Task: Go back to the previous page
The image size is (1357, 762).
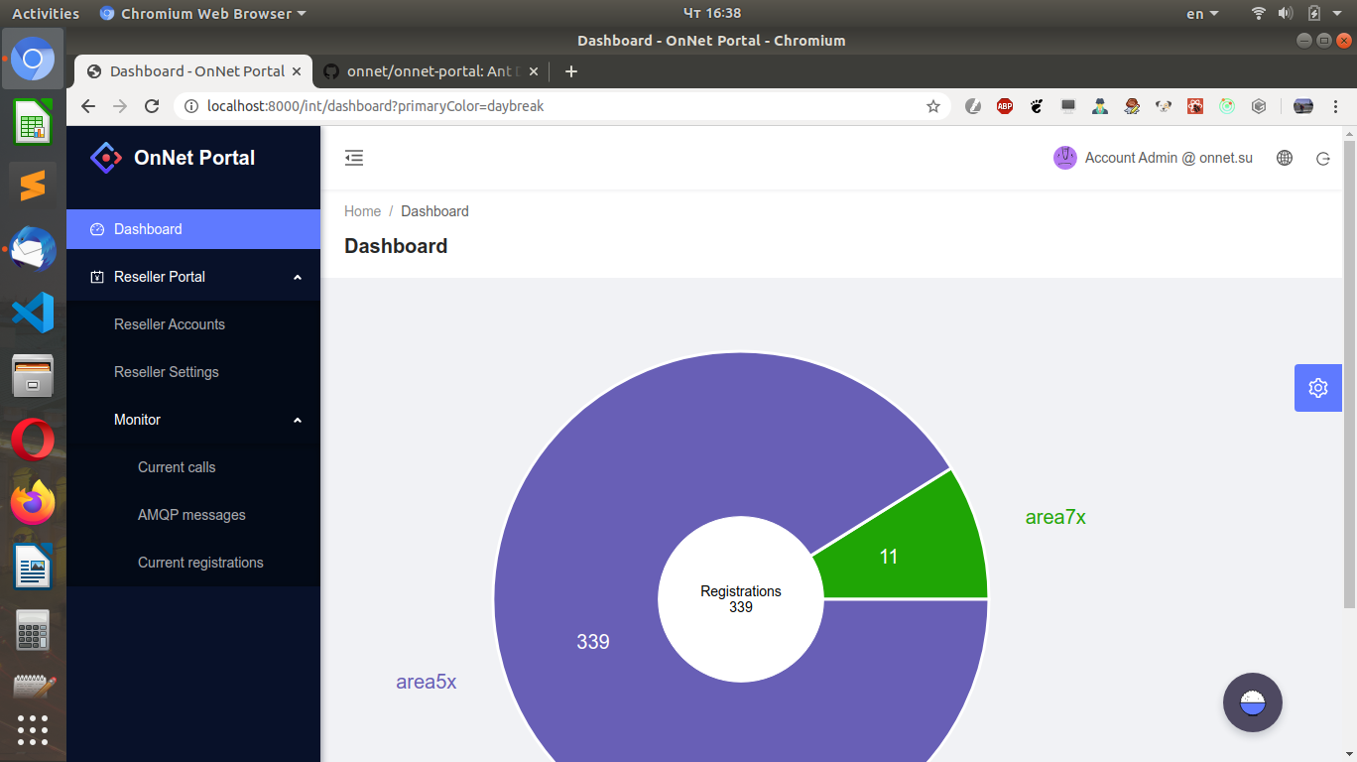Action: [x=88, y=106]
